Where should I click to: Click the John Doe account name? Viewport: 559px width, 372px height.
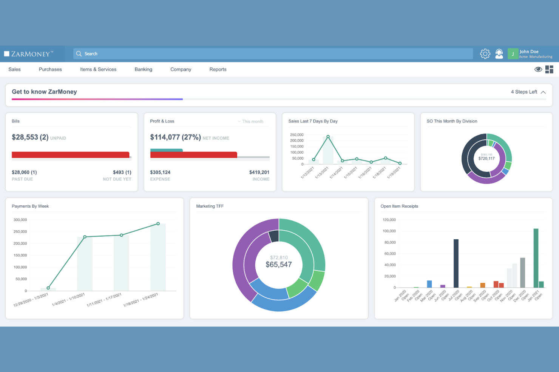[529, 52]
